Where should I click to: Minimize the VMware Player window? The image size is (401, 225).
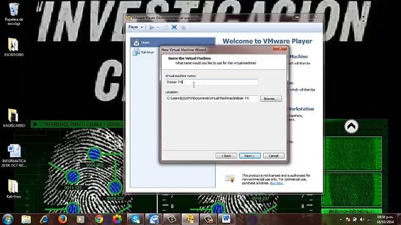(297, 17)
